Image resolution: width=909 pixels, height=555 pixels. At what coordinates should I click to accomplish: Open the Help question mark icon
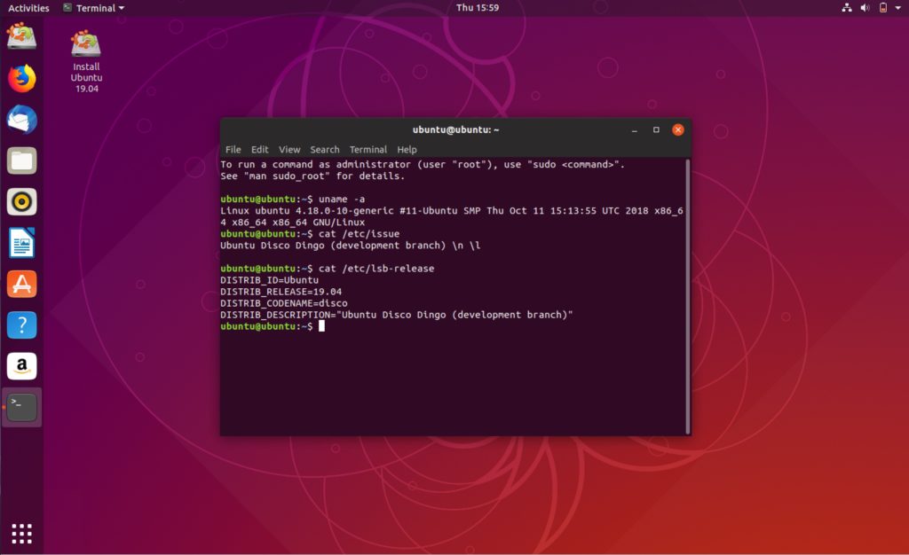click(21, 325)
